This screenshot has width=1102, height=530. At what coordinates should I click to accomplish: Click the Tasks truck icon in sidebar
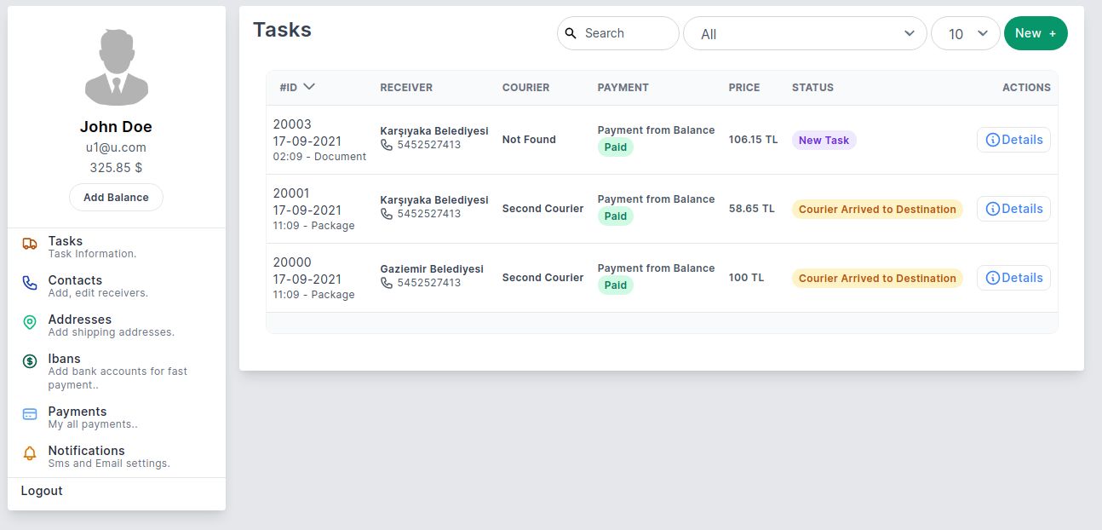click(x=30, y=244)
